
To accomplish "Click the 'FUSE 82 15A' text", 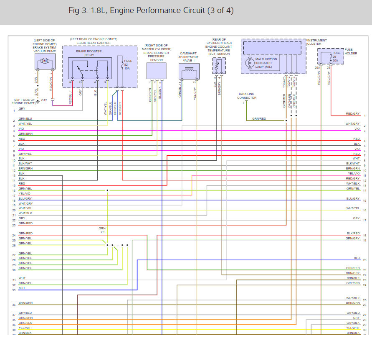I will tap(128, 65).
